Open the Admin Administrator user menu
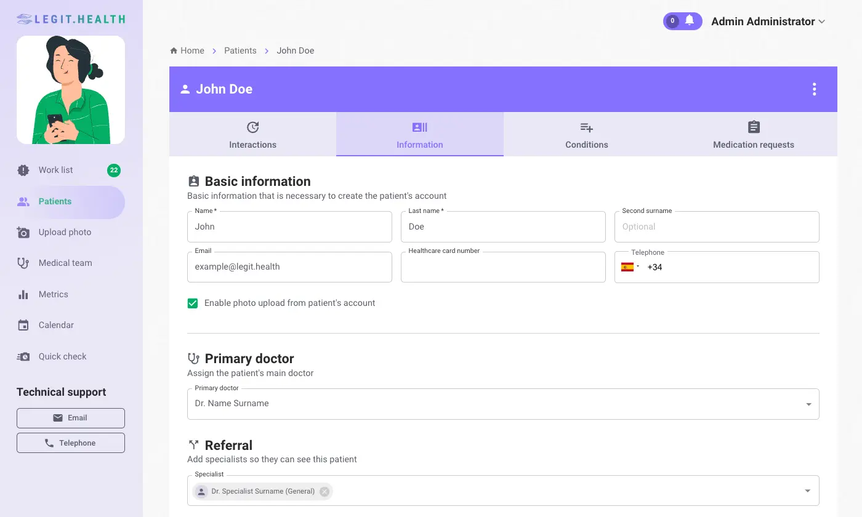The width and height of the screenshot is (862, 517). click(767, 22)
